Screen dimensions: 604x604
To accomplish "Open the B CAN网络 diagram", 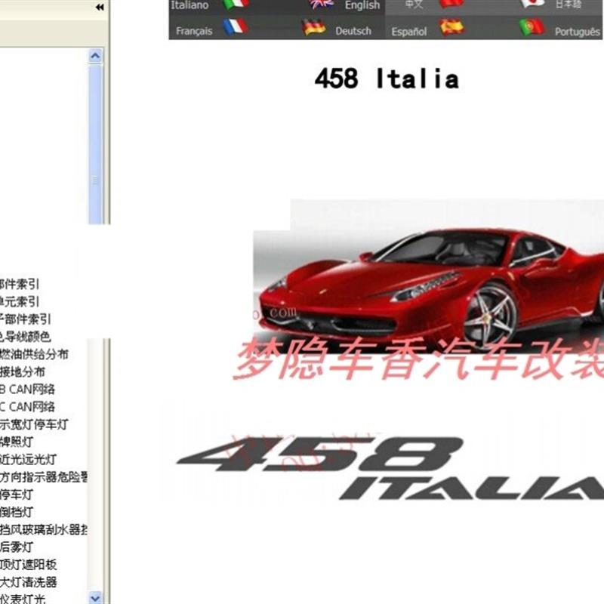I will (x=27, y=389).
